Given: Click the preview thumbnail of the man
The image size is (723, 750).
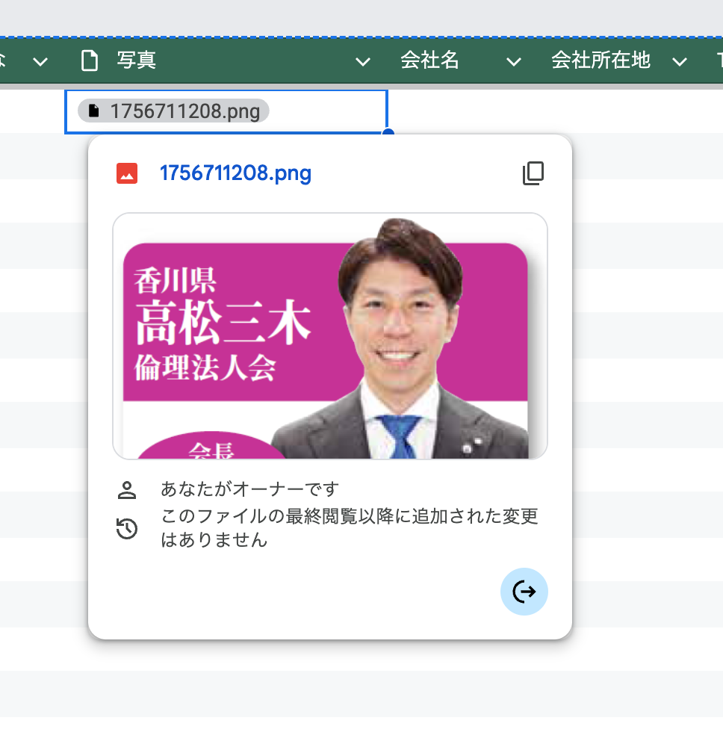Looking at the screenshot, I should (329, 336).
